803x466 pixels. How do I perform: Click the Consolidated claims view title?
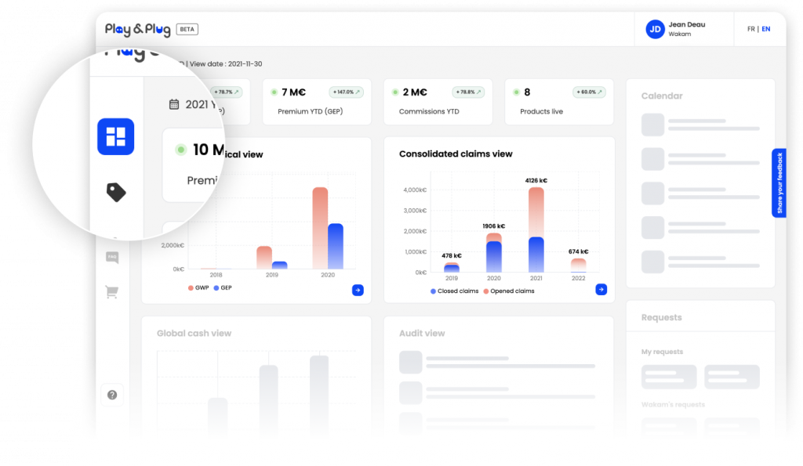(456, 154)
